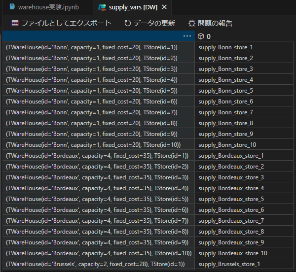Select cell supply_Bonn_store_9
This screenshot has height=272, width=296.
[244, 134]
